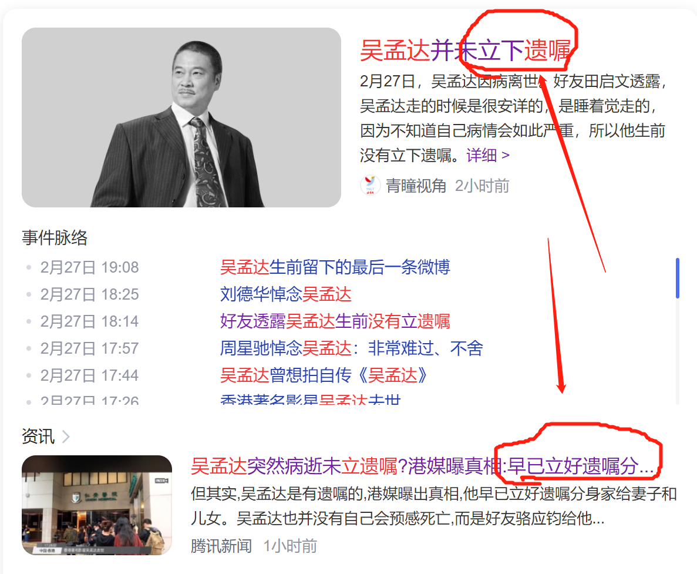
Task: Open 刘德华悼念吴孟达 timeline entry
Action: coord(286,294)
